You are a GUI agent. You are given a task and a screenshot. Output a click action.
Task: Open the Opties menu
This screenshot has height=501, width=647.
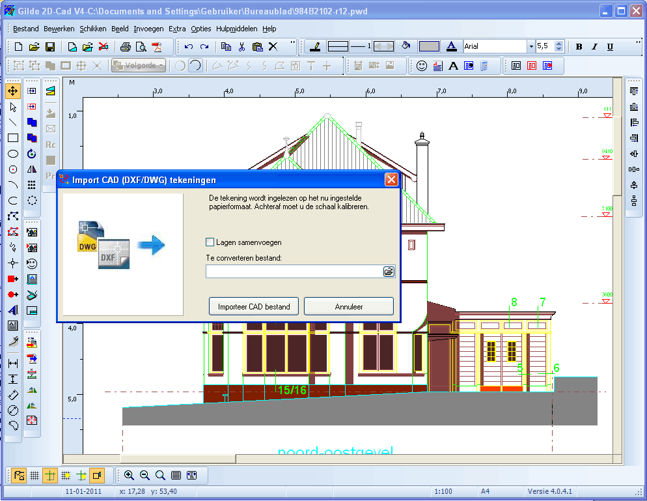201,29
